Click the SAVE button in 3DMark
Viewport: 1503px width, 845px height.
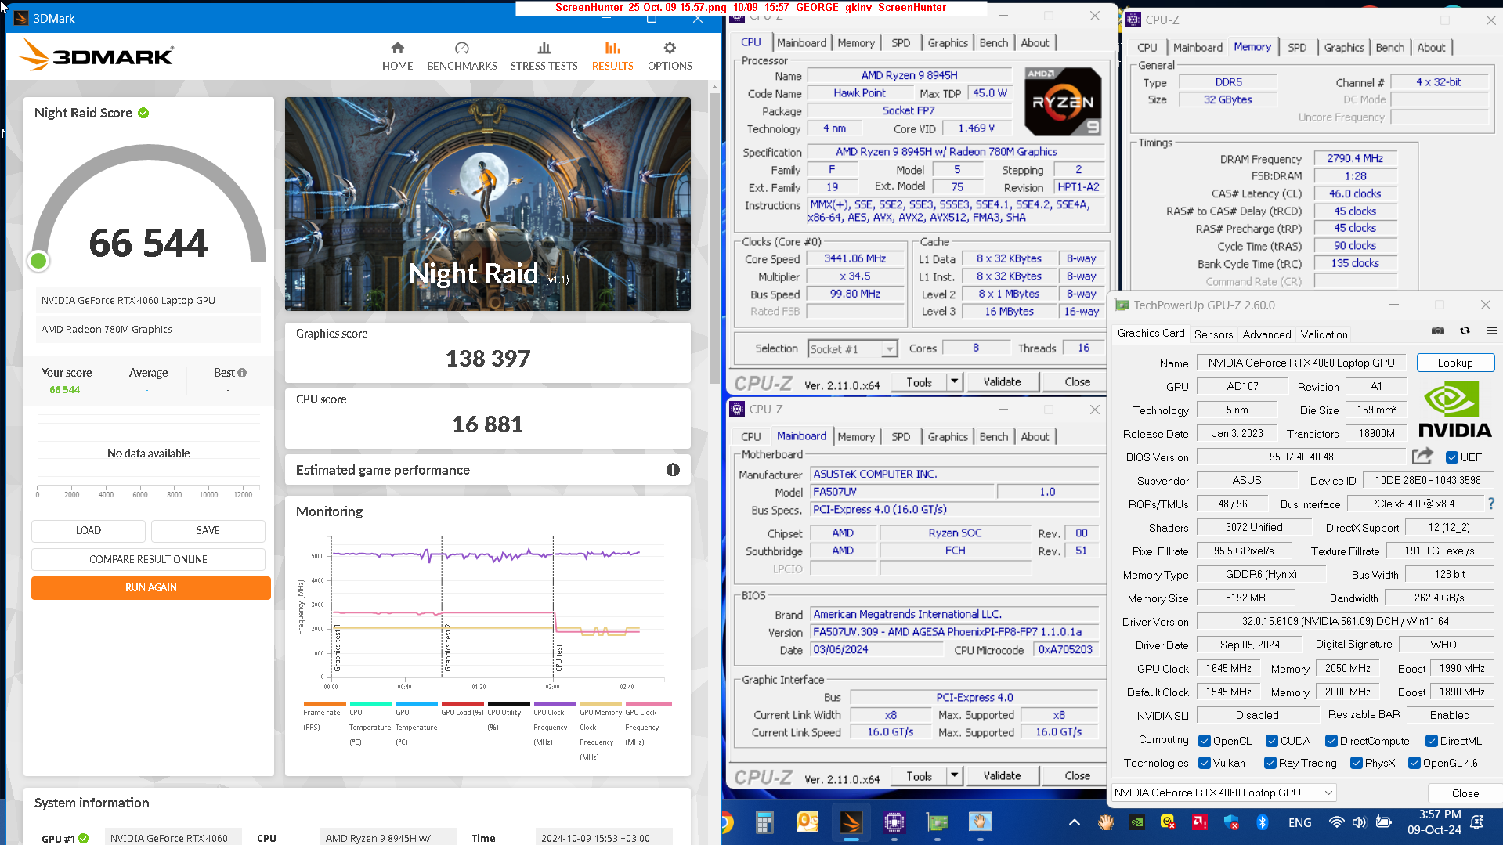point(208,530)
